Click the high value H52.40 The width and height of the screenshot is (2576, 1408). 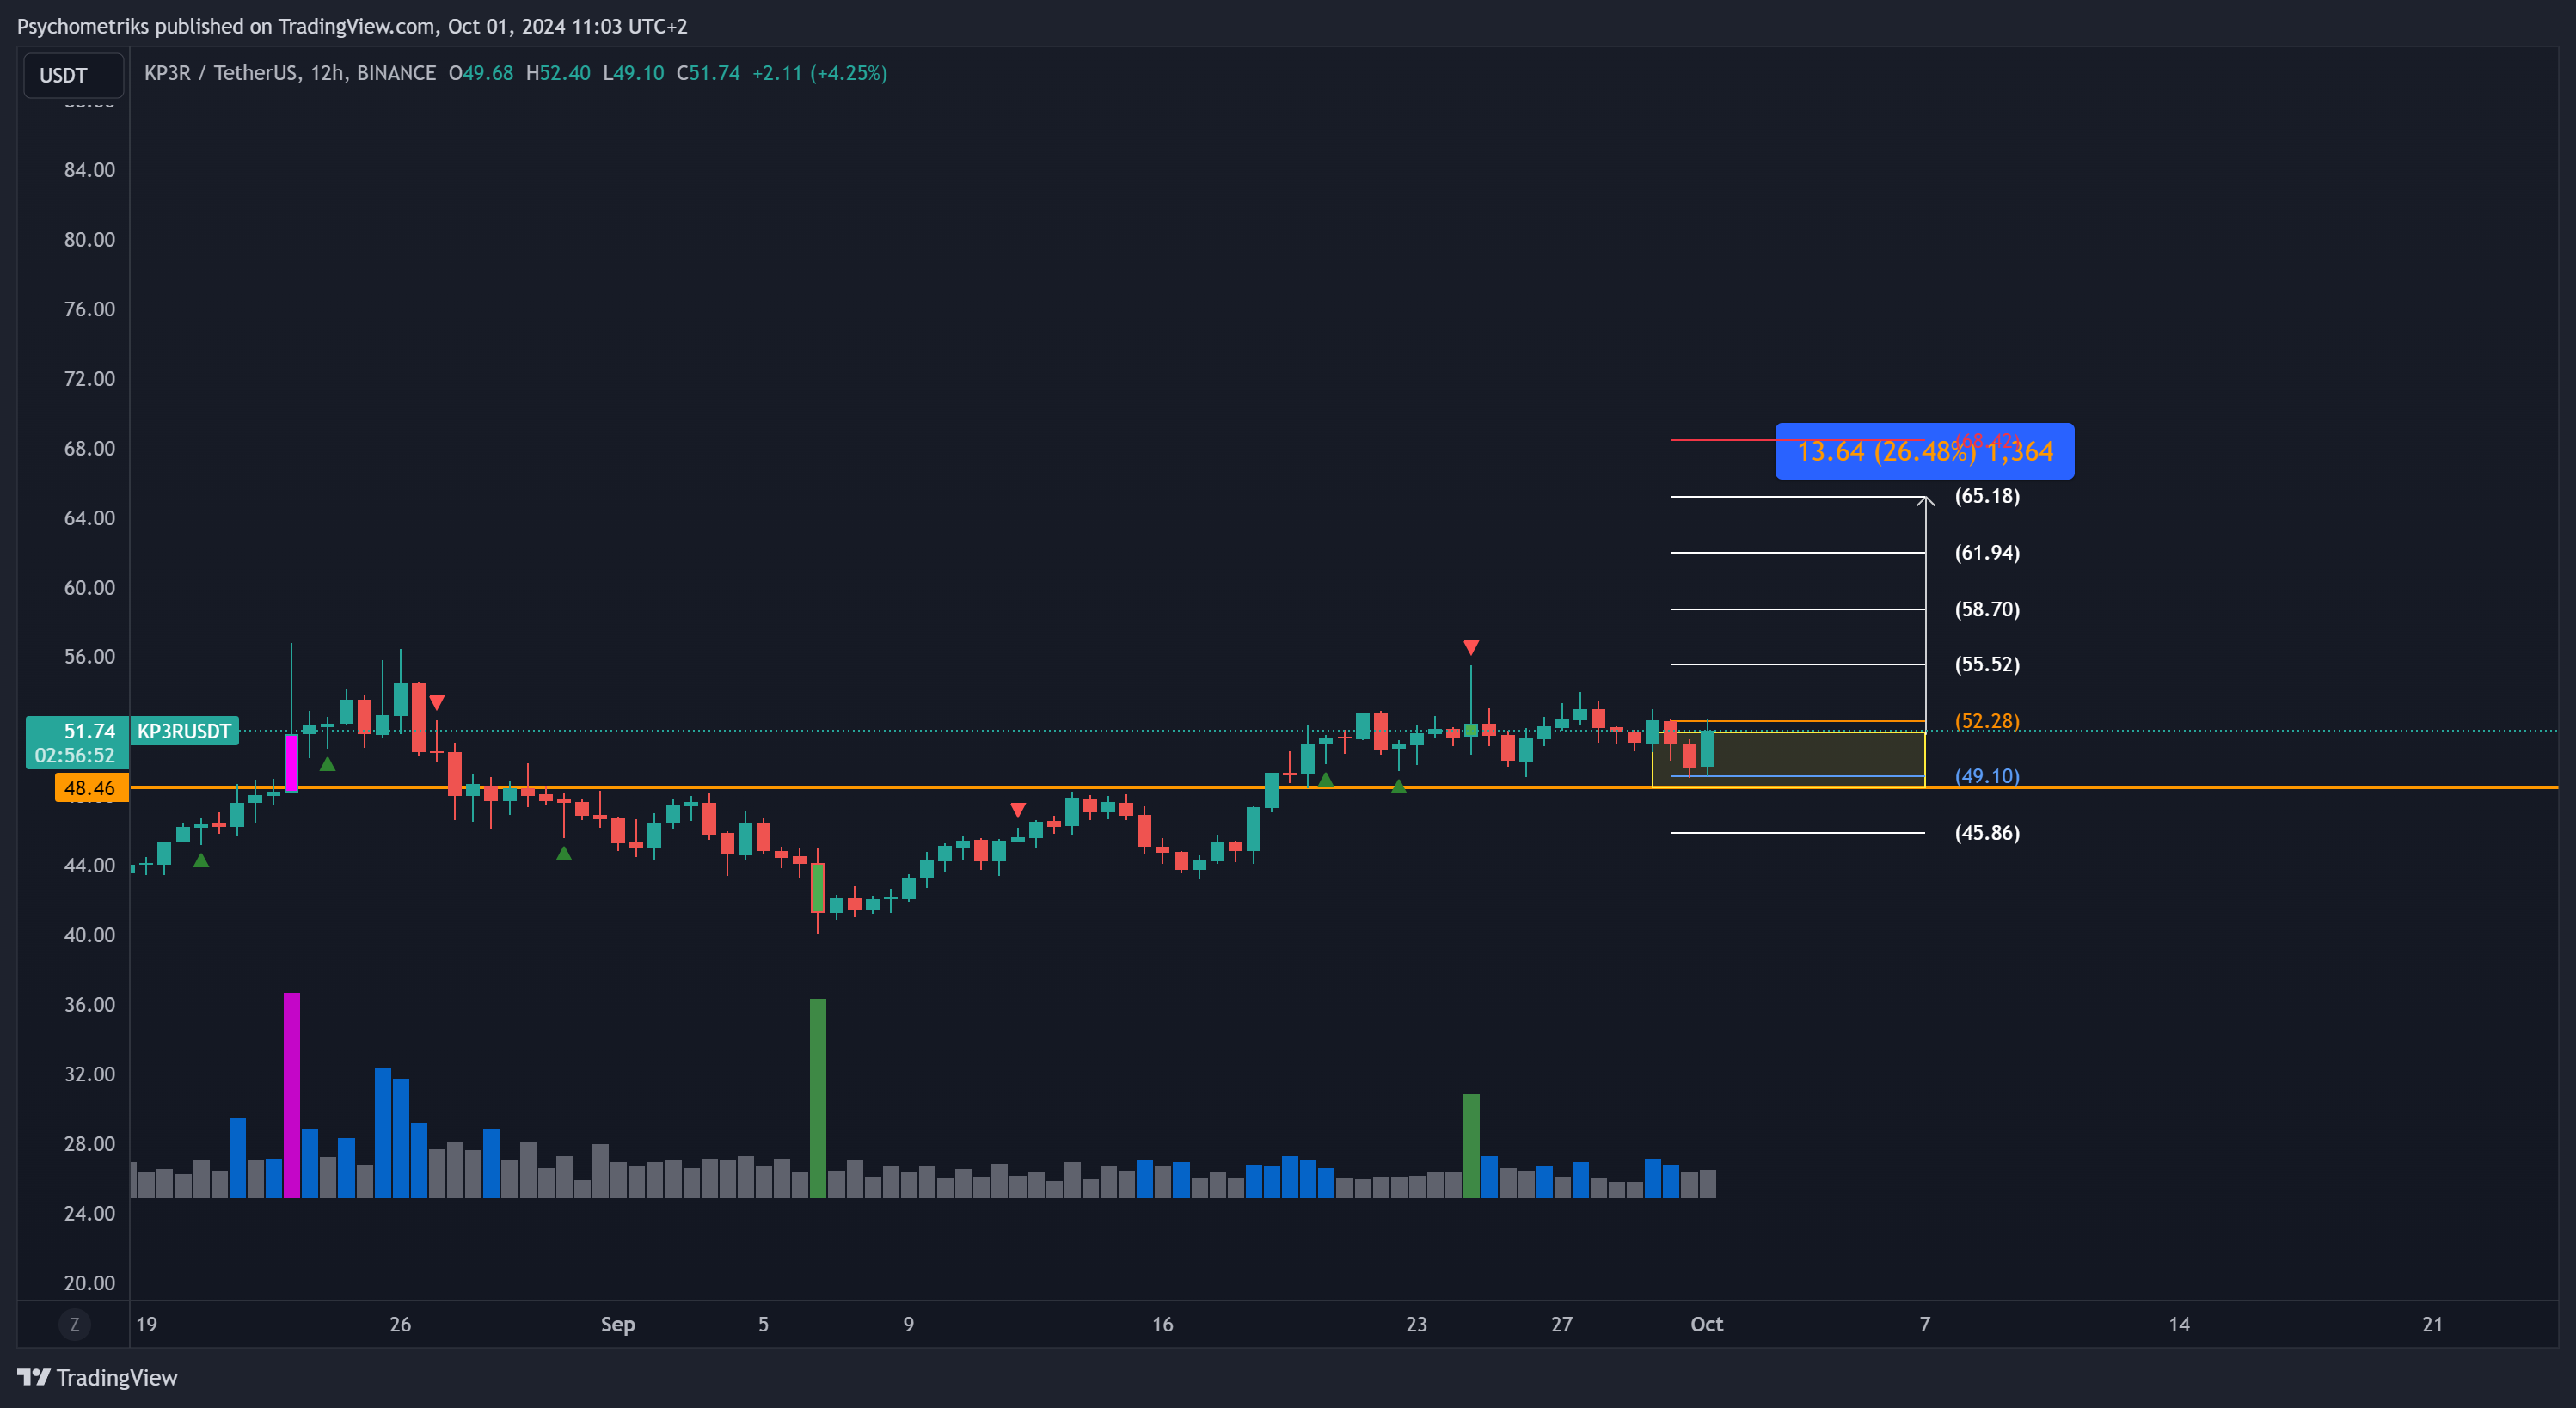click(x=558, y=73)
